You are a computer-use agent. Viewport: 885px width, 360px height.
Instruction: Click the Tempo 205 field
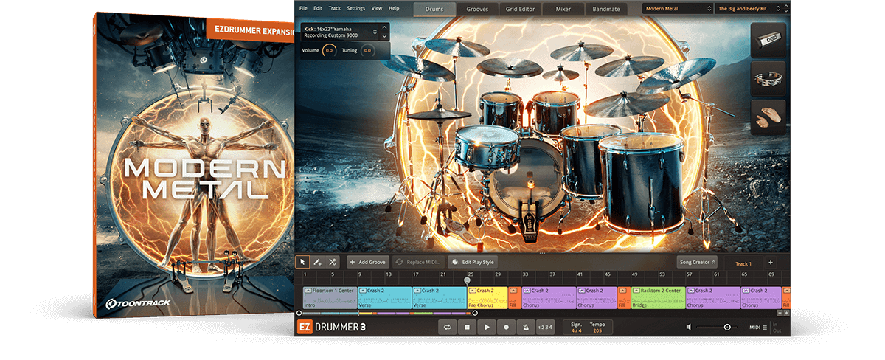(597, 327)
